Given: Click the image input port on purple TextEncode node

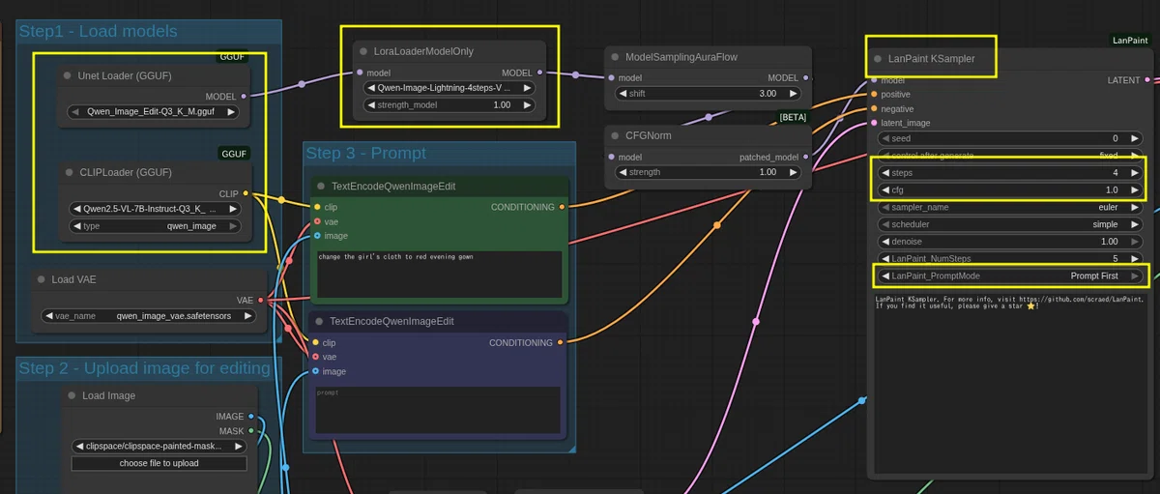Looking at the screenshot, I should (x=315, y=371).
